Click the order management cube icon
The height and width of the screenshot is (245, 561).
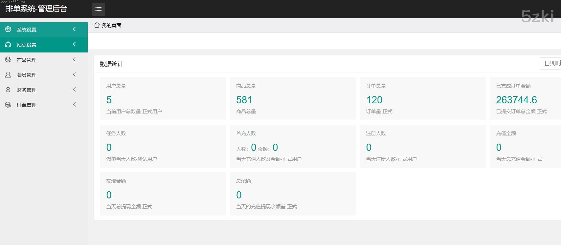[8, 105]
